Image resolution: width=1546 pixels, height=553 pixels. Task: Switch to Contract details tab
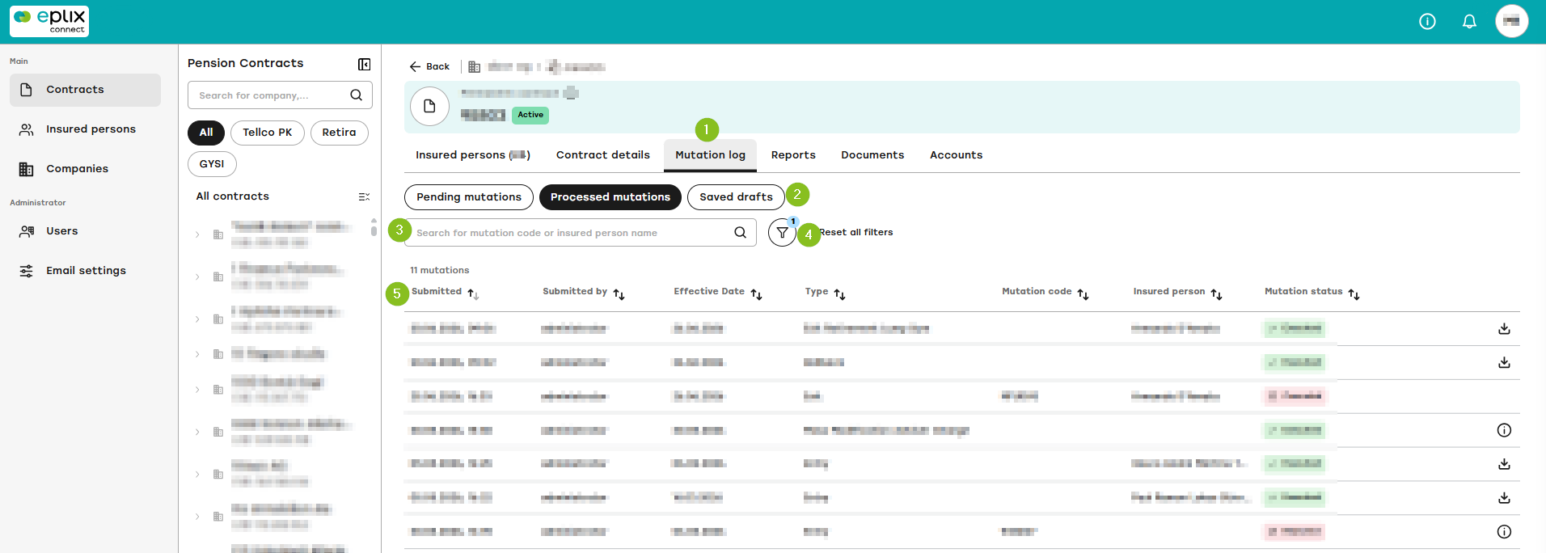(602, 155)
